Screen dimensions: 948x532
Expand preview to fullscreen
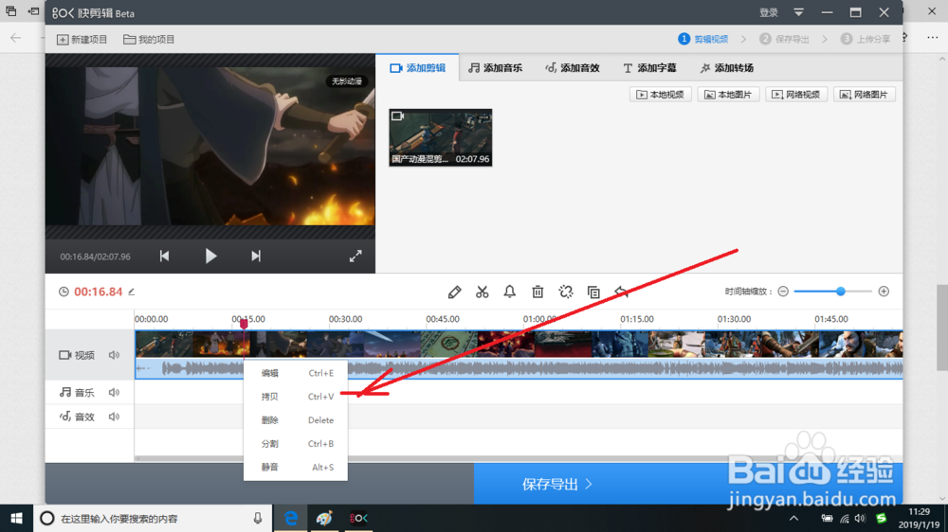pos(355,256)
